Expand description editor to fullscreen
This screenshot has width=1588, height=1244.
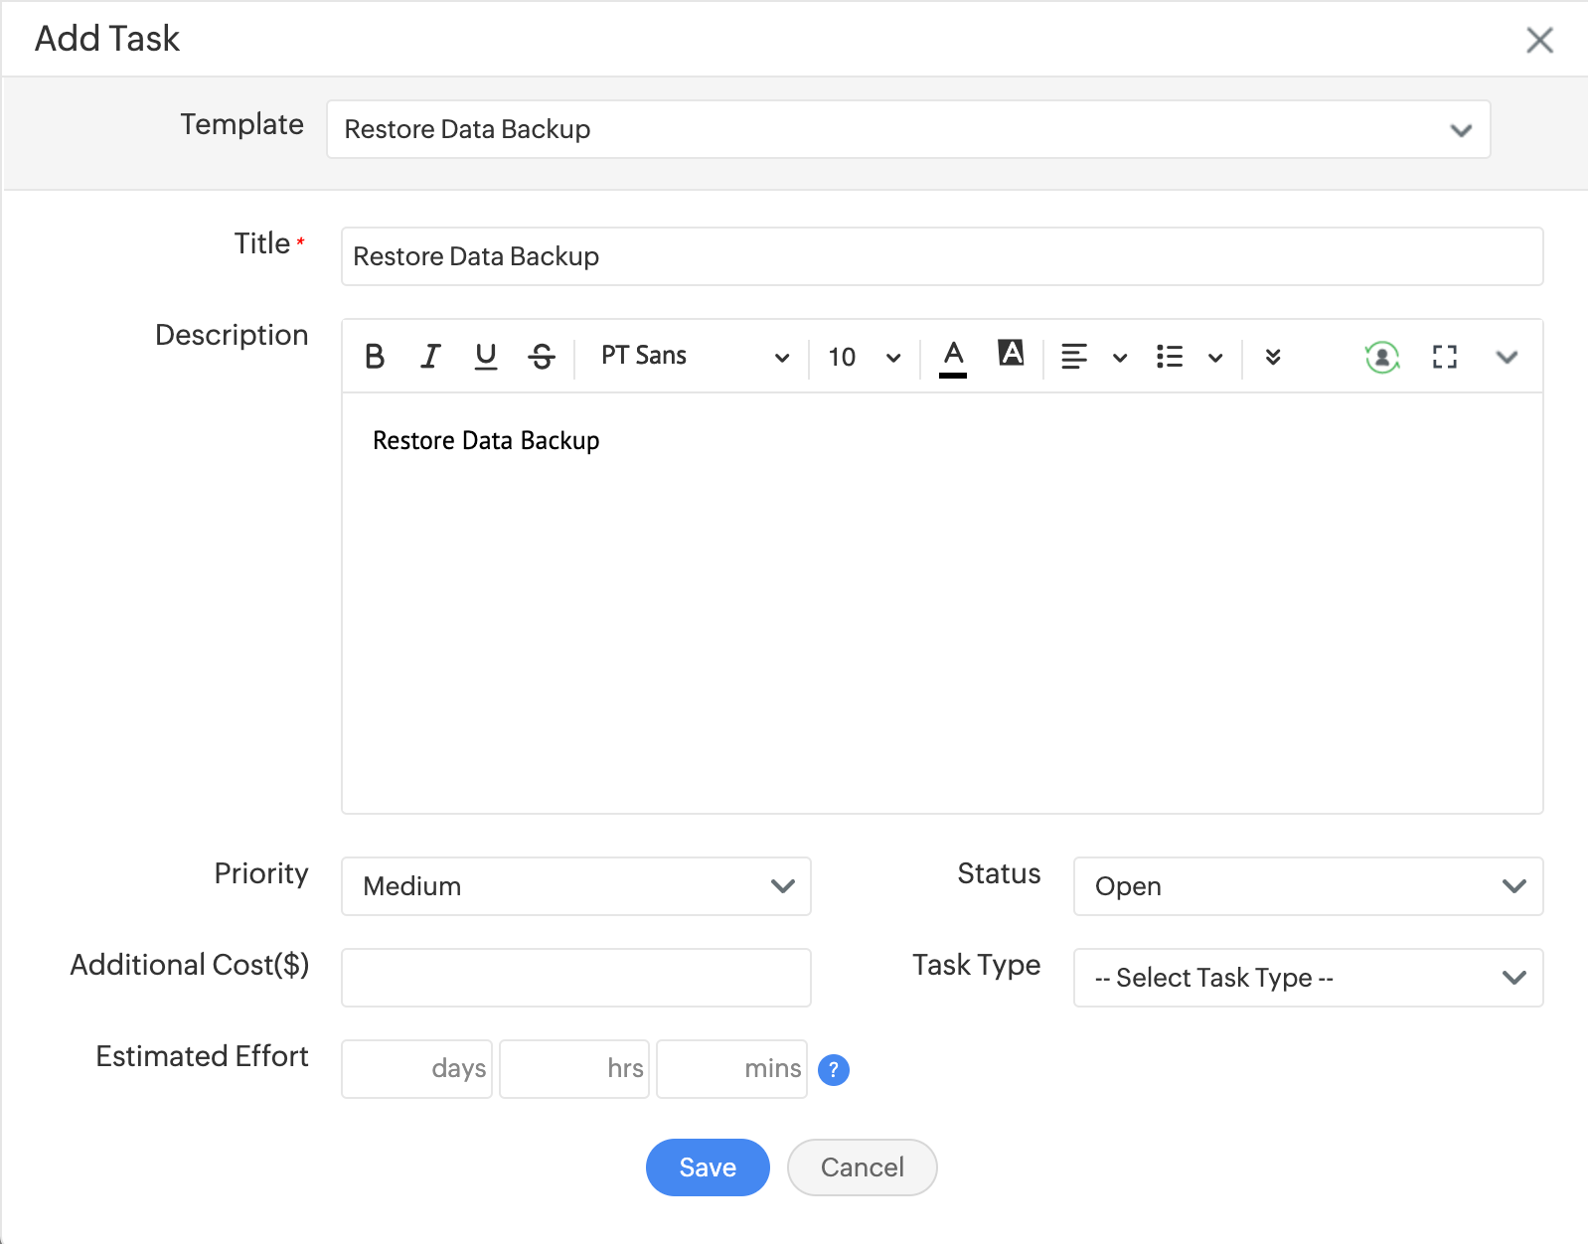pos(1445,357)
